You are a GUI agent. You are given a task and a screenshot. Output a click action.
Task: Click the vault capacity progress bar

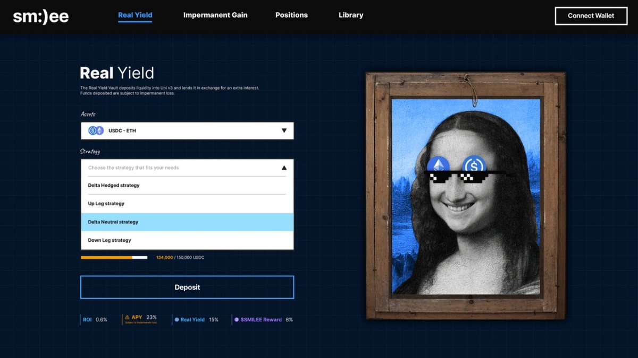coord(114,257)
